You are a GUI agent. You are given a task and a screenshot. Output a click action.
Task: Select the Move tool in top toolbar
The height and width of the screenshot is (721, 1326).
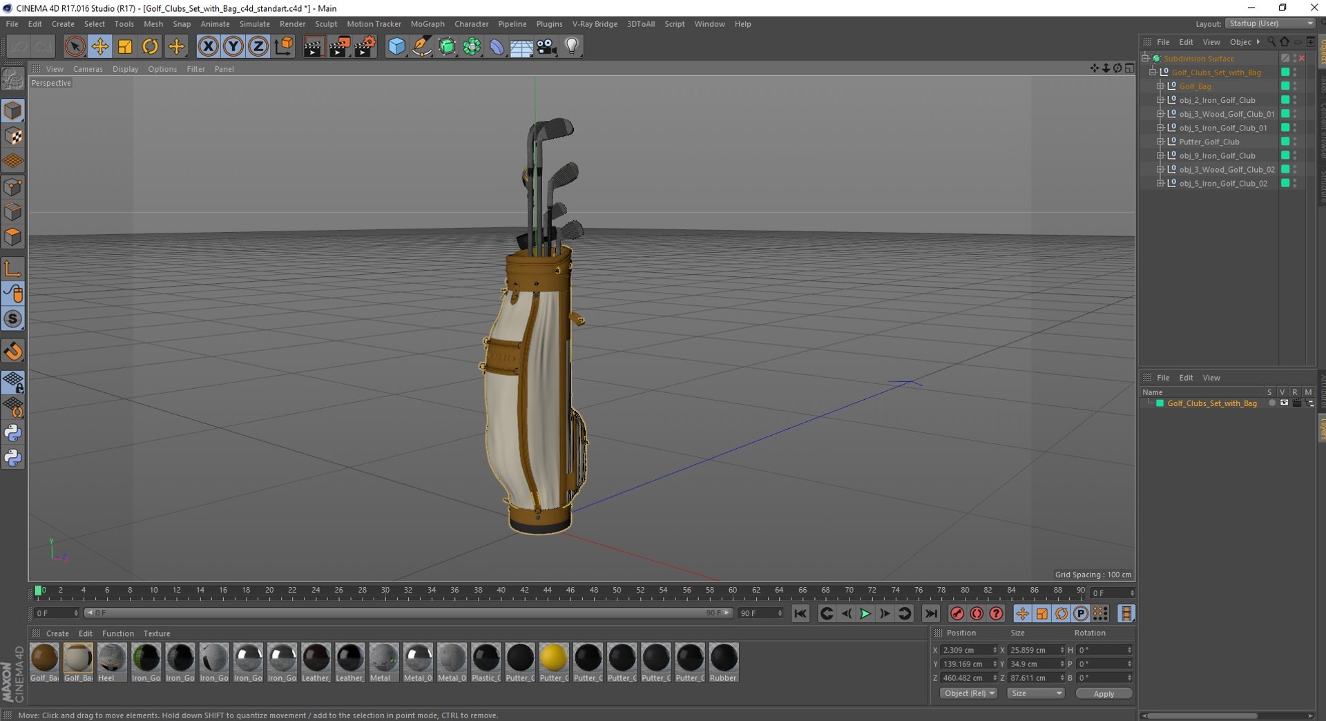[x=99, y=46]
